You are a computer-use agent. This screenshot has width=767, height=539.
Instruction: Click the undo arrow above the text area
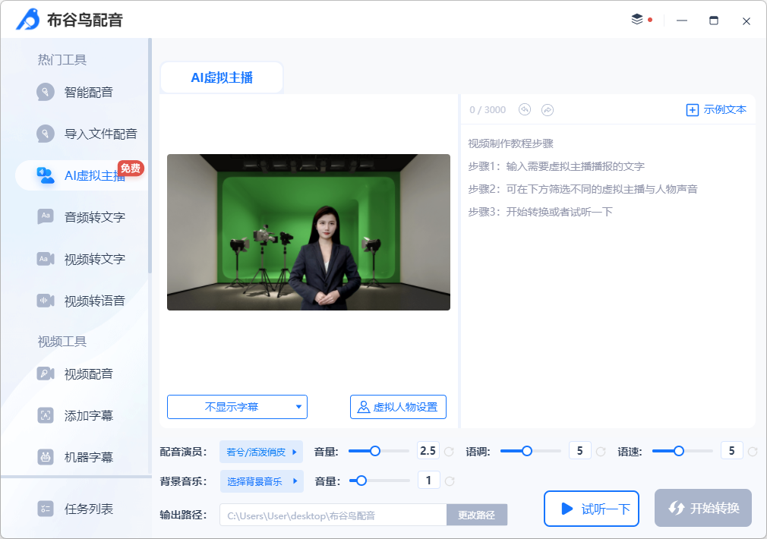(x=524, y=109)
